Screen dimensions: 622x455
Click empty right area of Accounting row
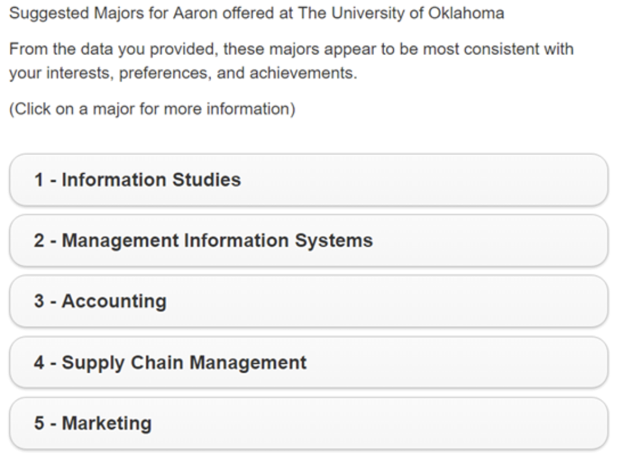[486, 302]
